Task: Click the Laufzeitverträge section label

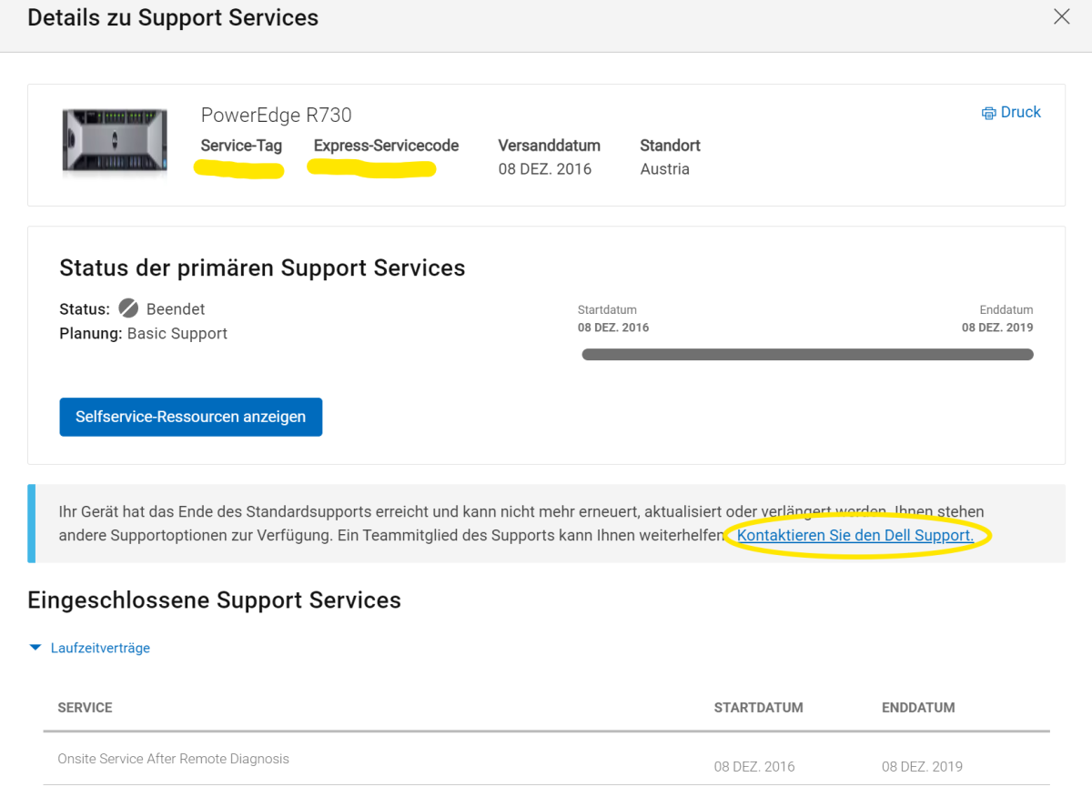Action: pos(100,648)
